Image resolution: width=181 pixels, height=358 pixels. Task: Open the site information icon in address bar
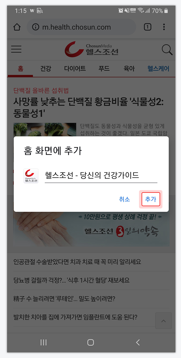coord(36,27)
